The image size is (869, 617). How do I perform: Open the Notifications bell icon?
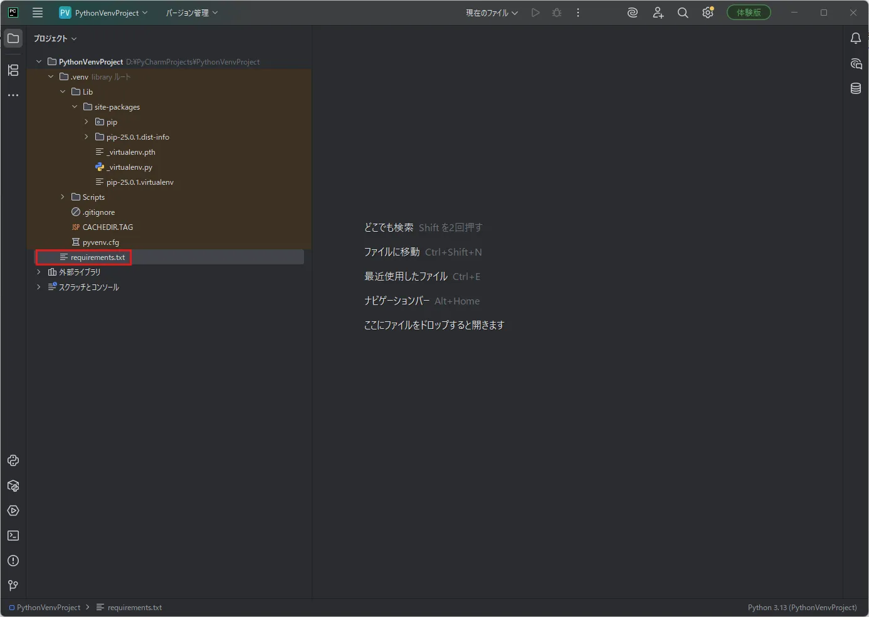point(856,38)
